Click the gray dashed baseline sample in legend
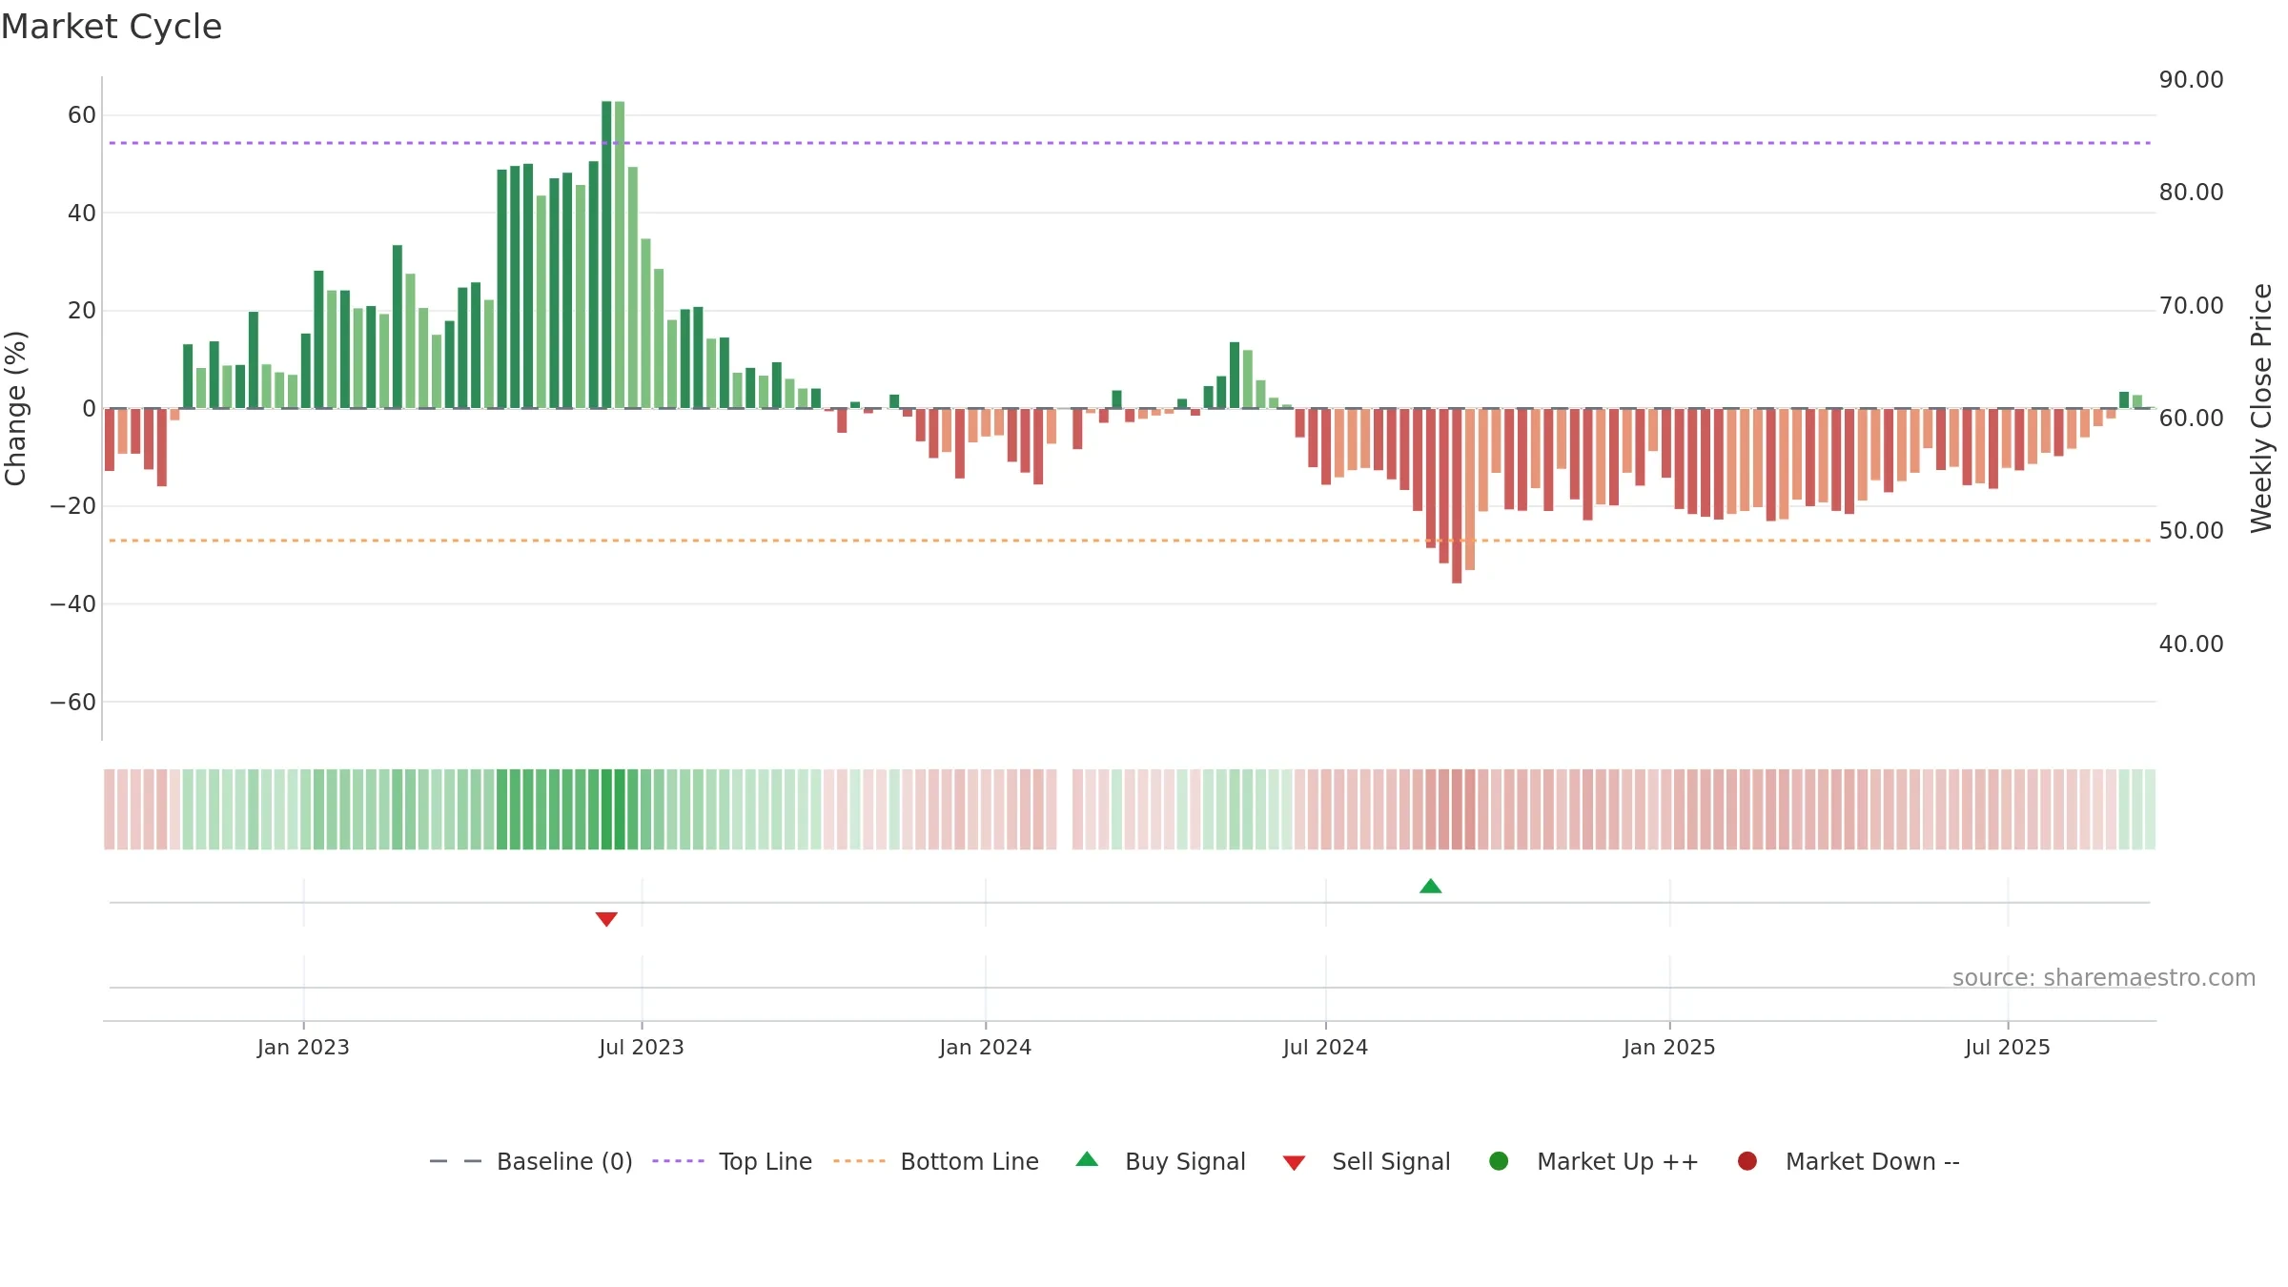 point(456,1161)
